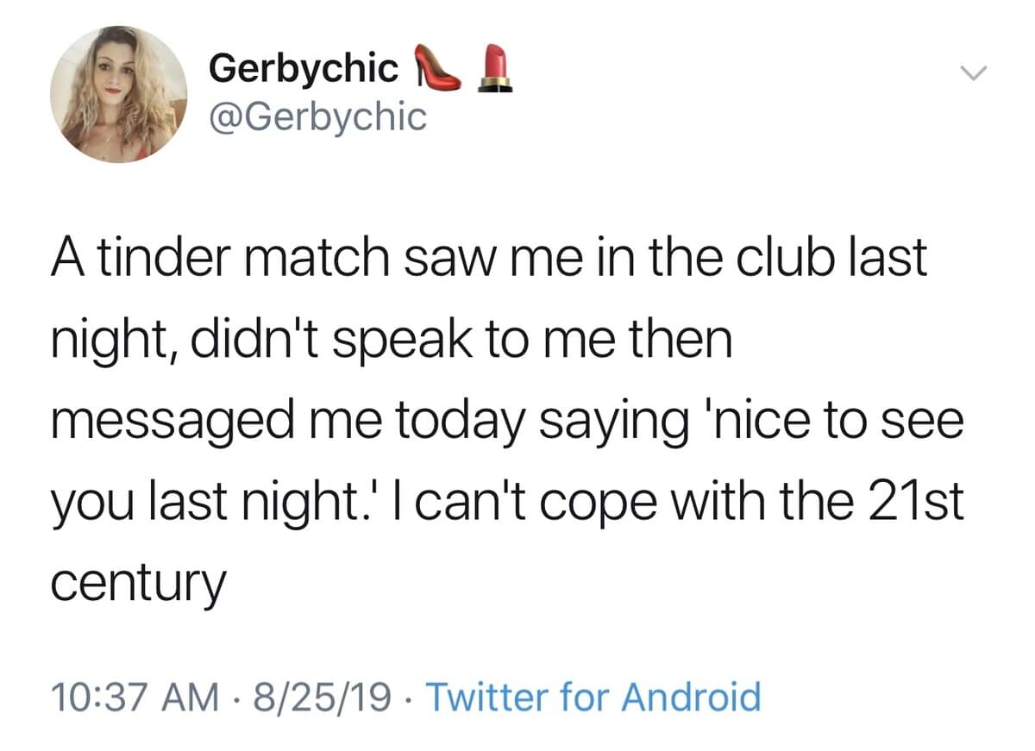Open the @Gerbychic handle link
This screenshot has width=1035, height=751.
click(318, 116)
